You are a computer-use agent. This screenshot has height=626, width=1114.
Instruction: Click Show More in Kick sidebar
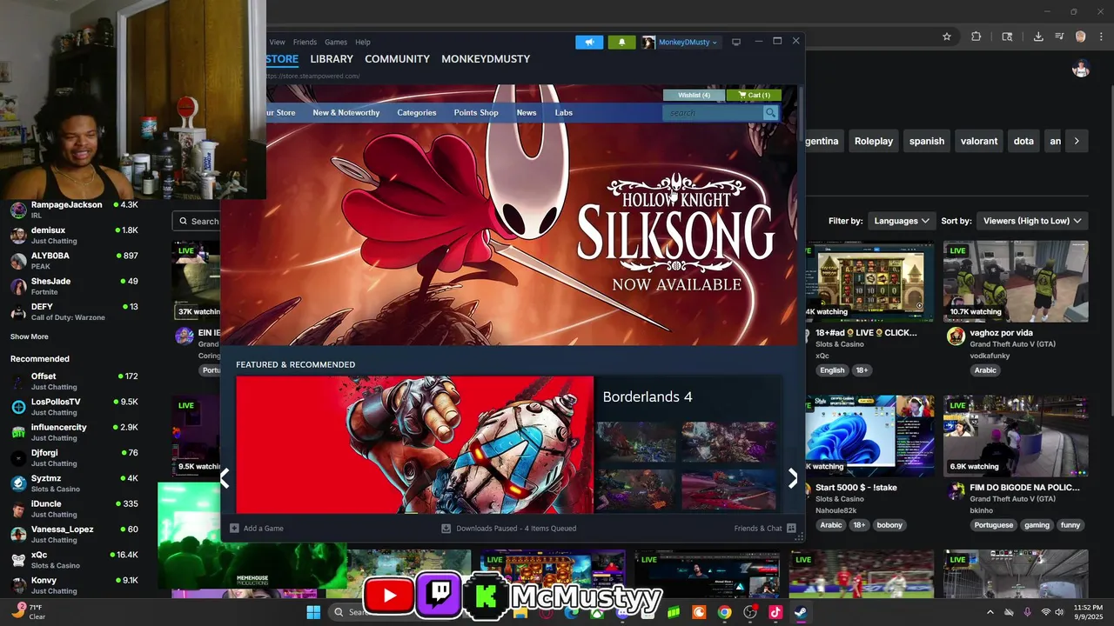(x=30, y=336)
